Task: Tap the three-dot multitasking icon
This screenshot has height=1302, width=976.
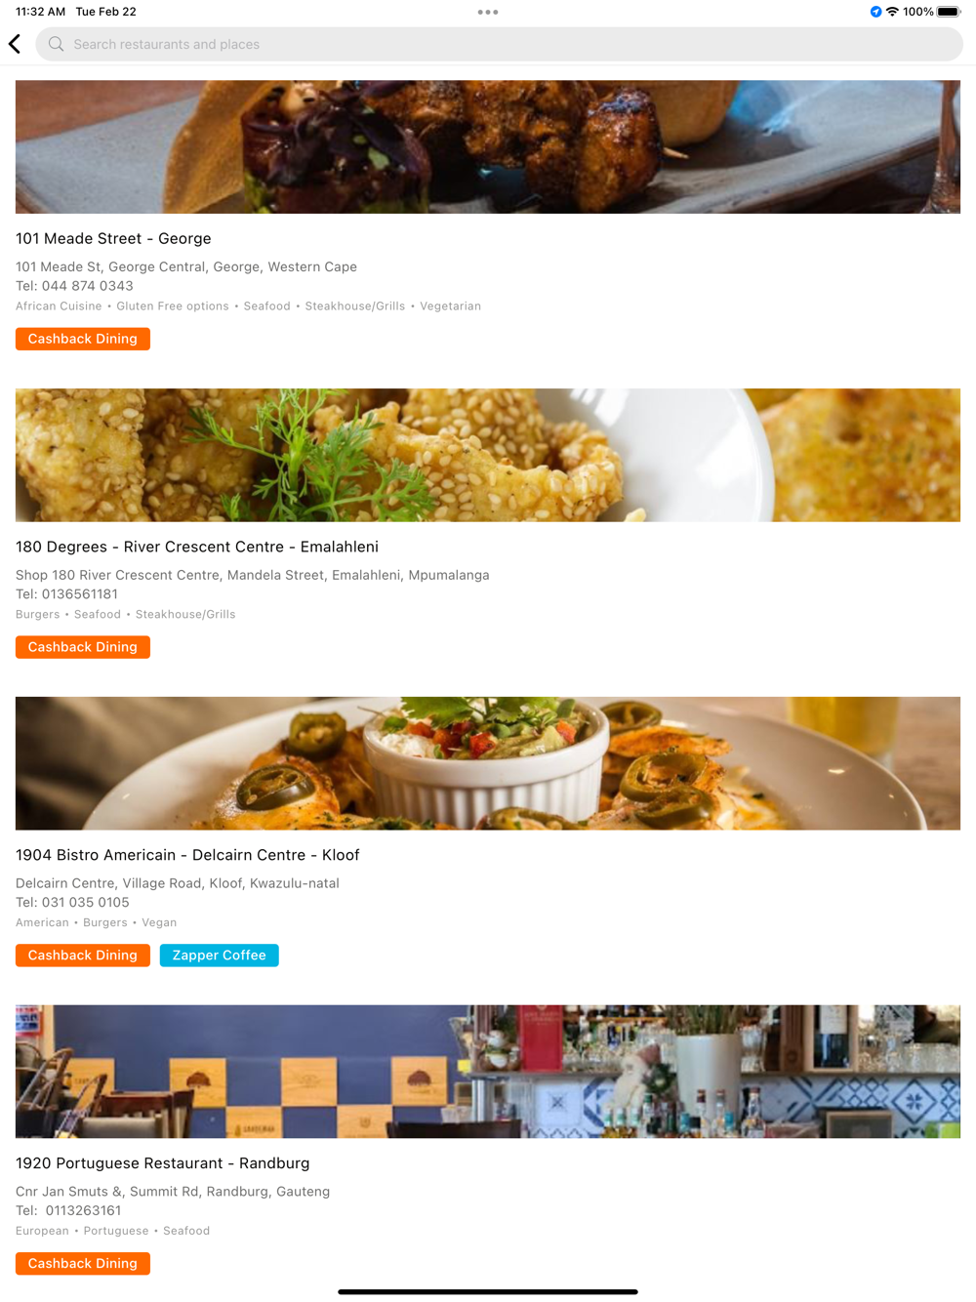Action: click(x=488, y=12)
